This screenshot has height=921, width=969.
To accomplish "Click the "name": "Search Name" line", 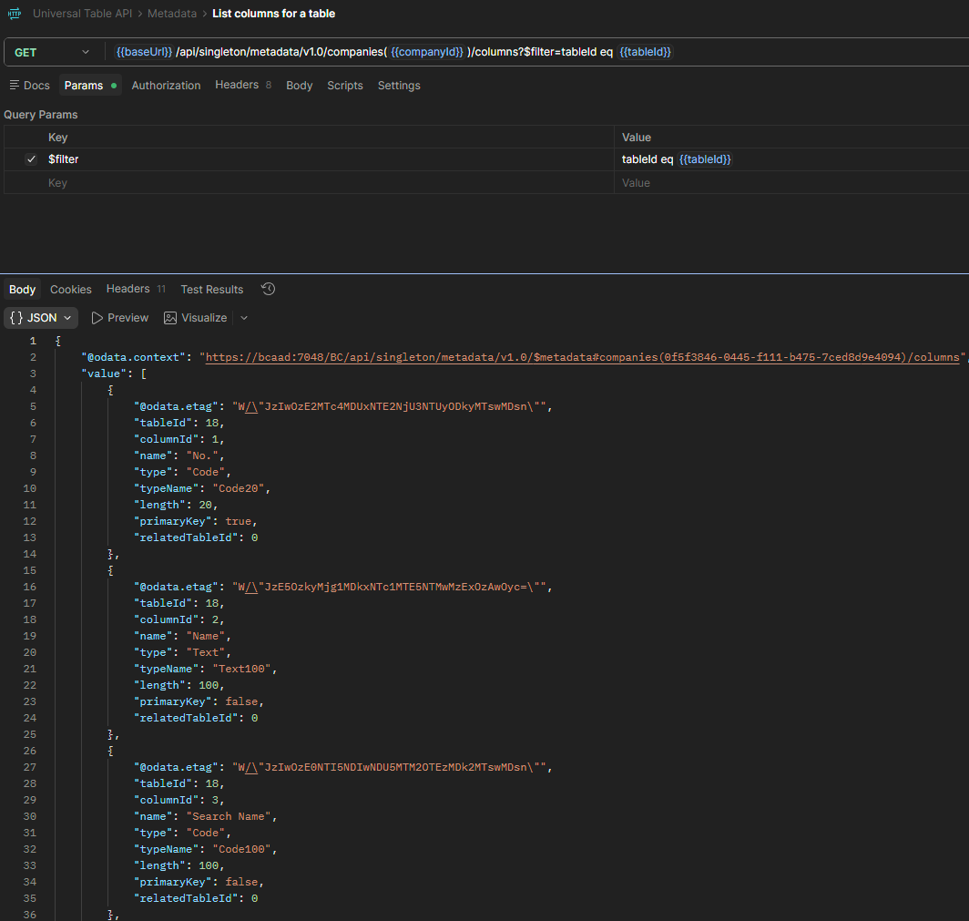I will coord(205,816).
